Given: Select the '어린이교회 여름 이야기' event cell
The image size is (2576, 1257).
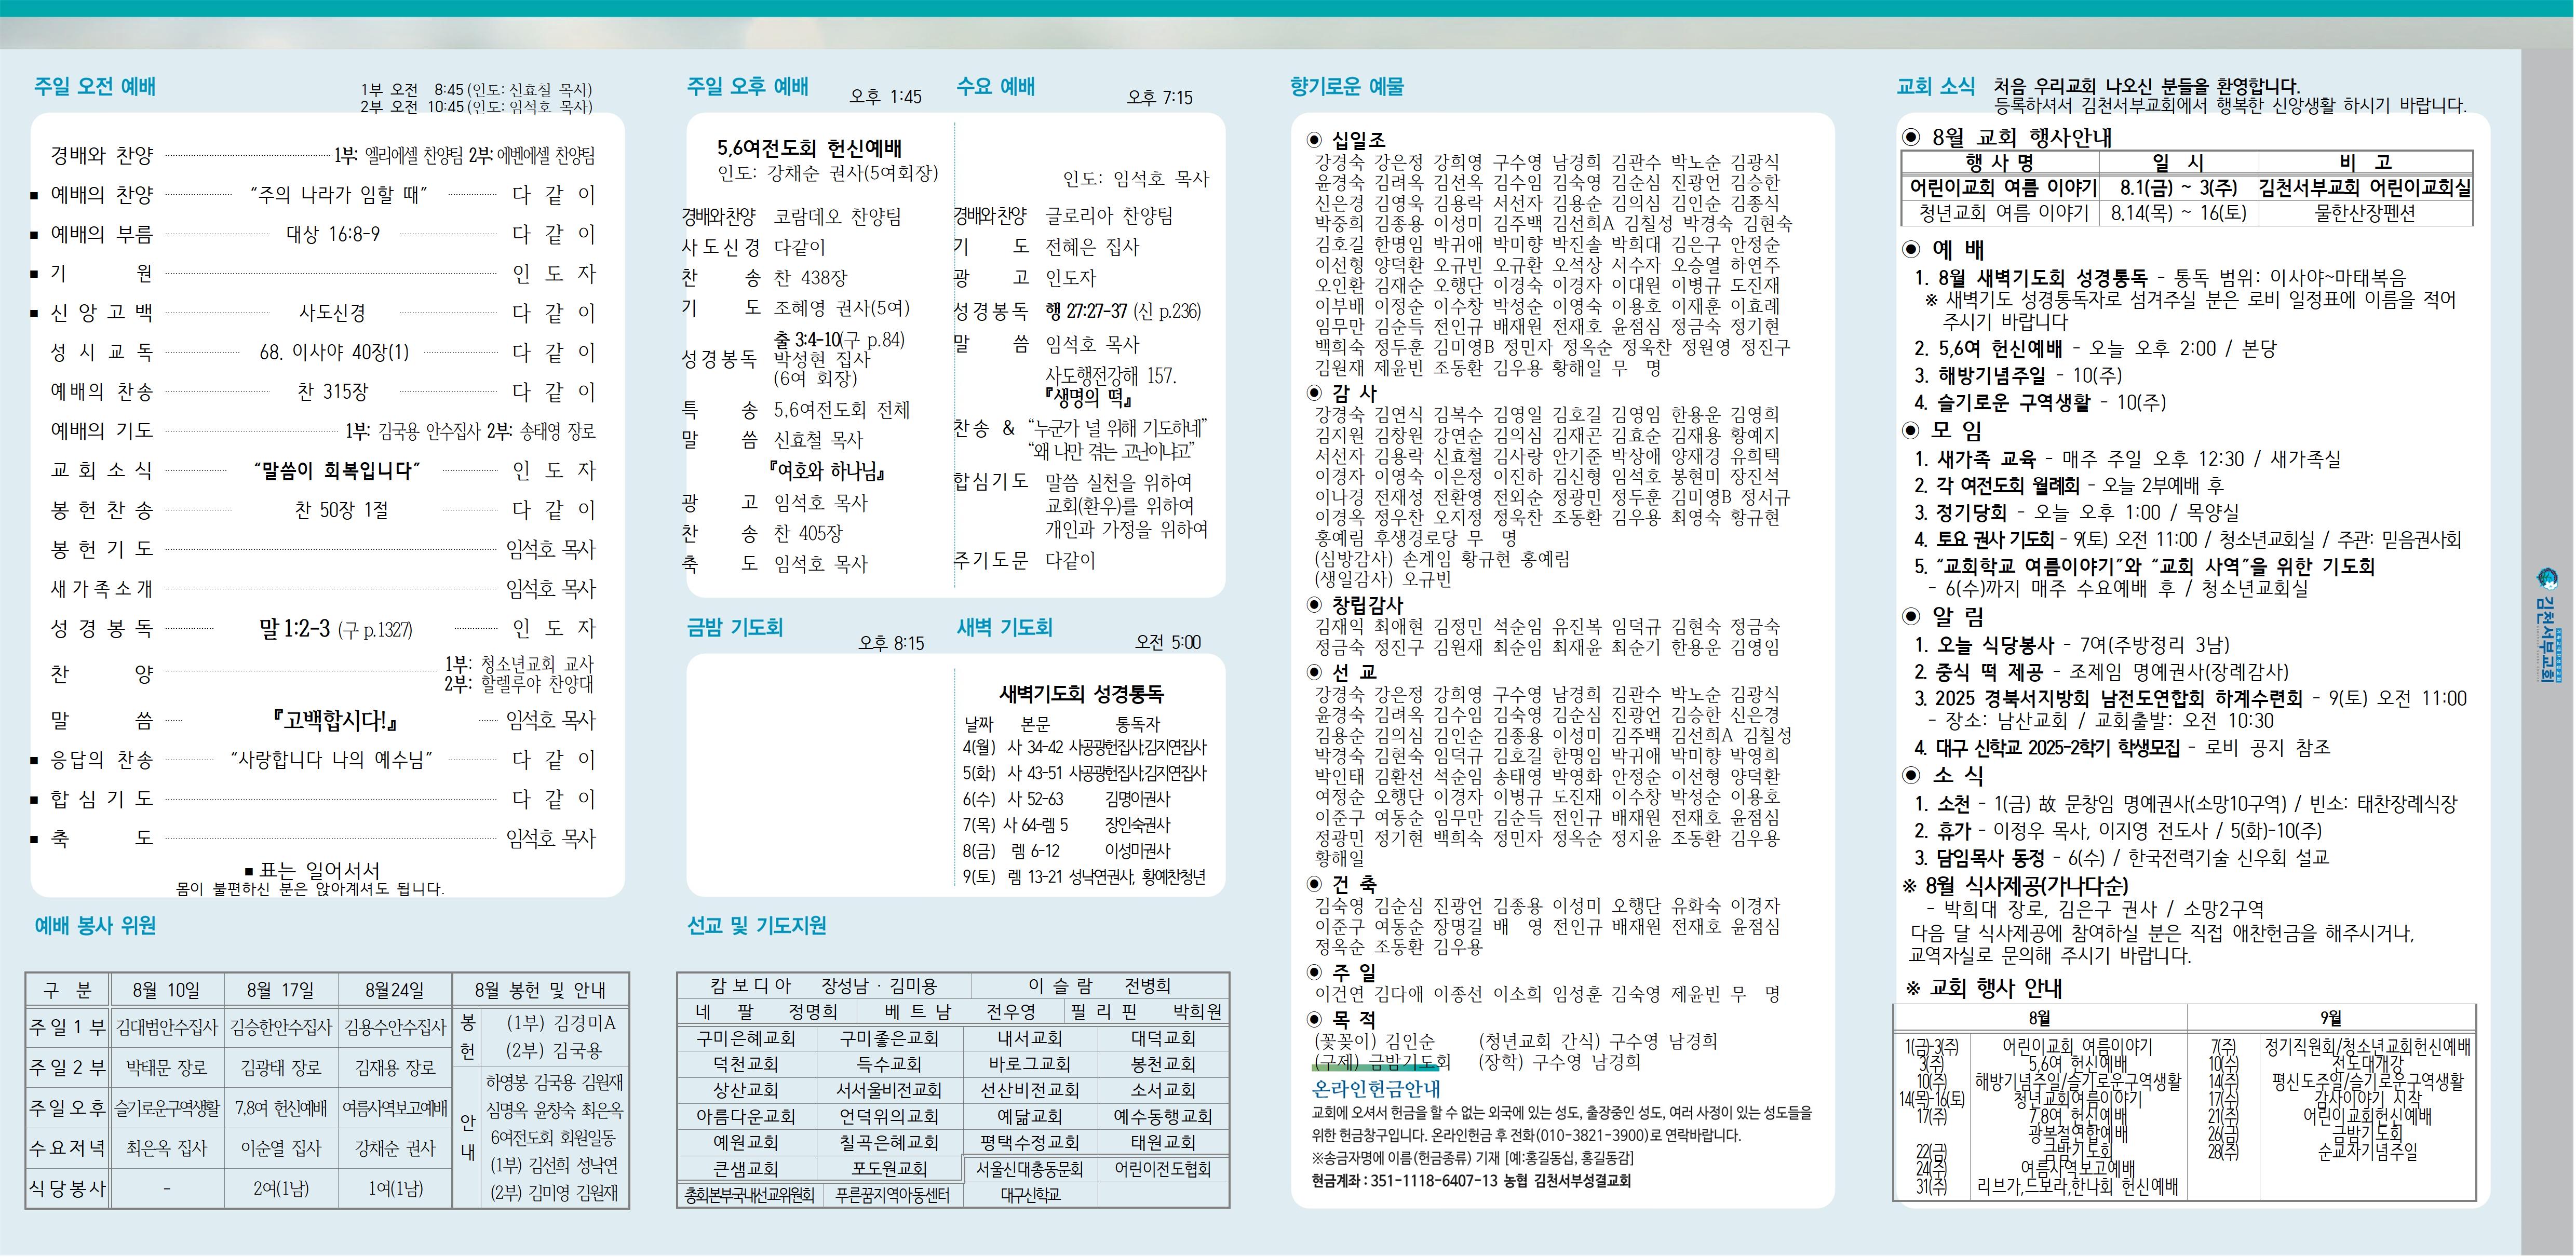Looking at the screenshot, I should (x=2003, y=187).
